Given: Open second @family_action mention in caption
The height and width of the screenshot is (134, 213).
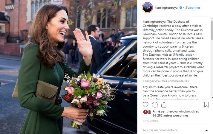Looking at the screenshot, I should point(183,55).
